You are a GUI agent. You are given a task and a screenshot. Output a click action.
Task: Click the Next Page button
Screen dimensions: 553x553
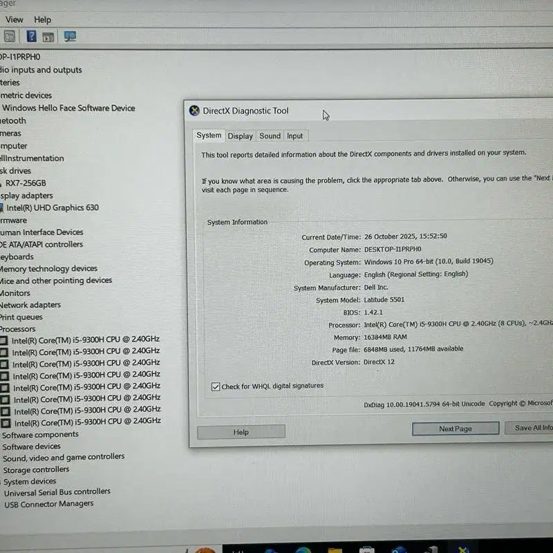click(455, 428)
